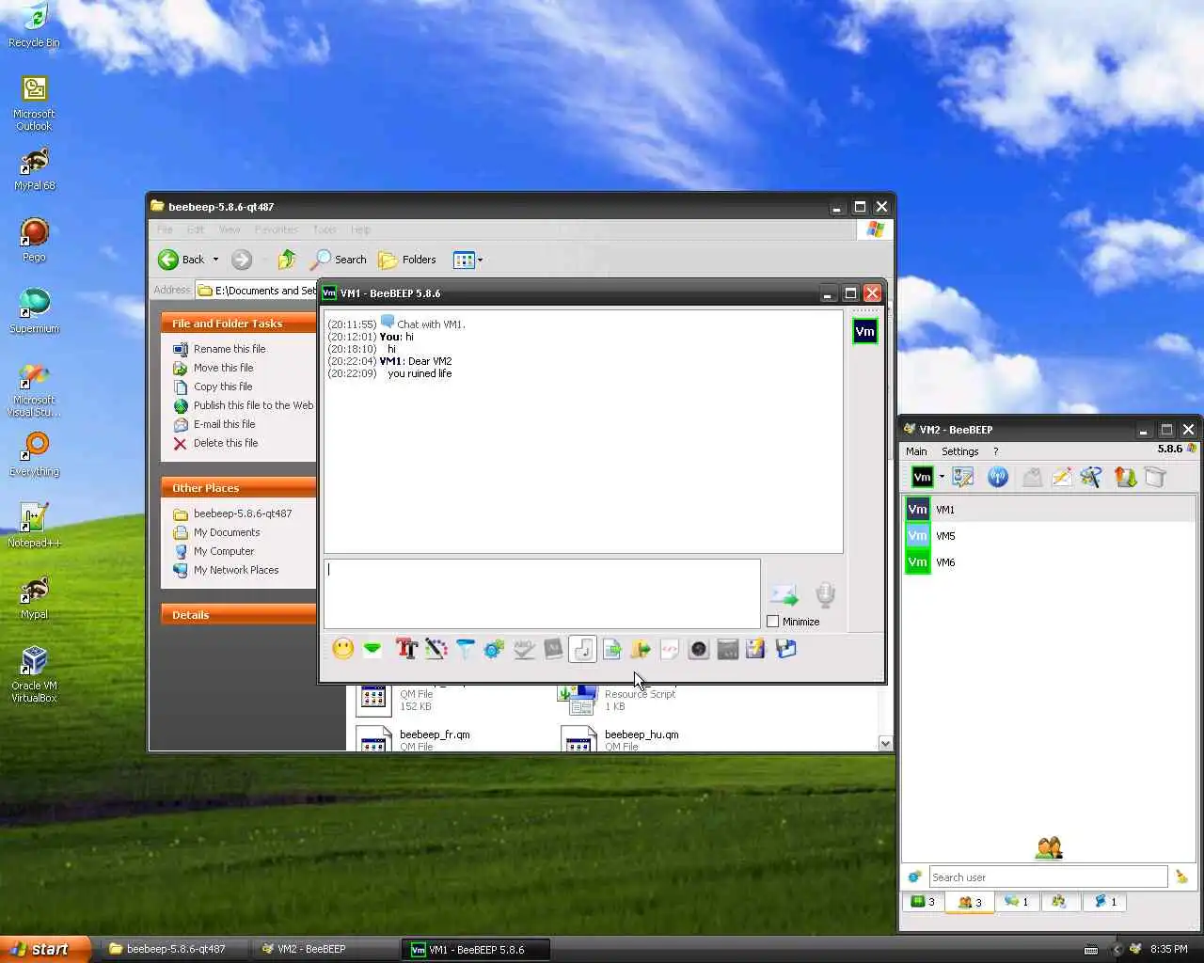Click the blue broadcast antenna icon
1204x963 pixels.
click(998, 478)
